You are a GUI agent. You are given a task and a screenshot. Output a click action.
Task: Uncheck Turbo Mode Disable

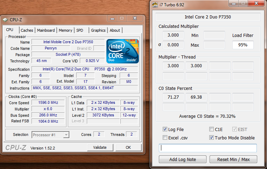(x=211, y=138)
